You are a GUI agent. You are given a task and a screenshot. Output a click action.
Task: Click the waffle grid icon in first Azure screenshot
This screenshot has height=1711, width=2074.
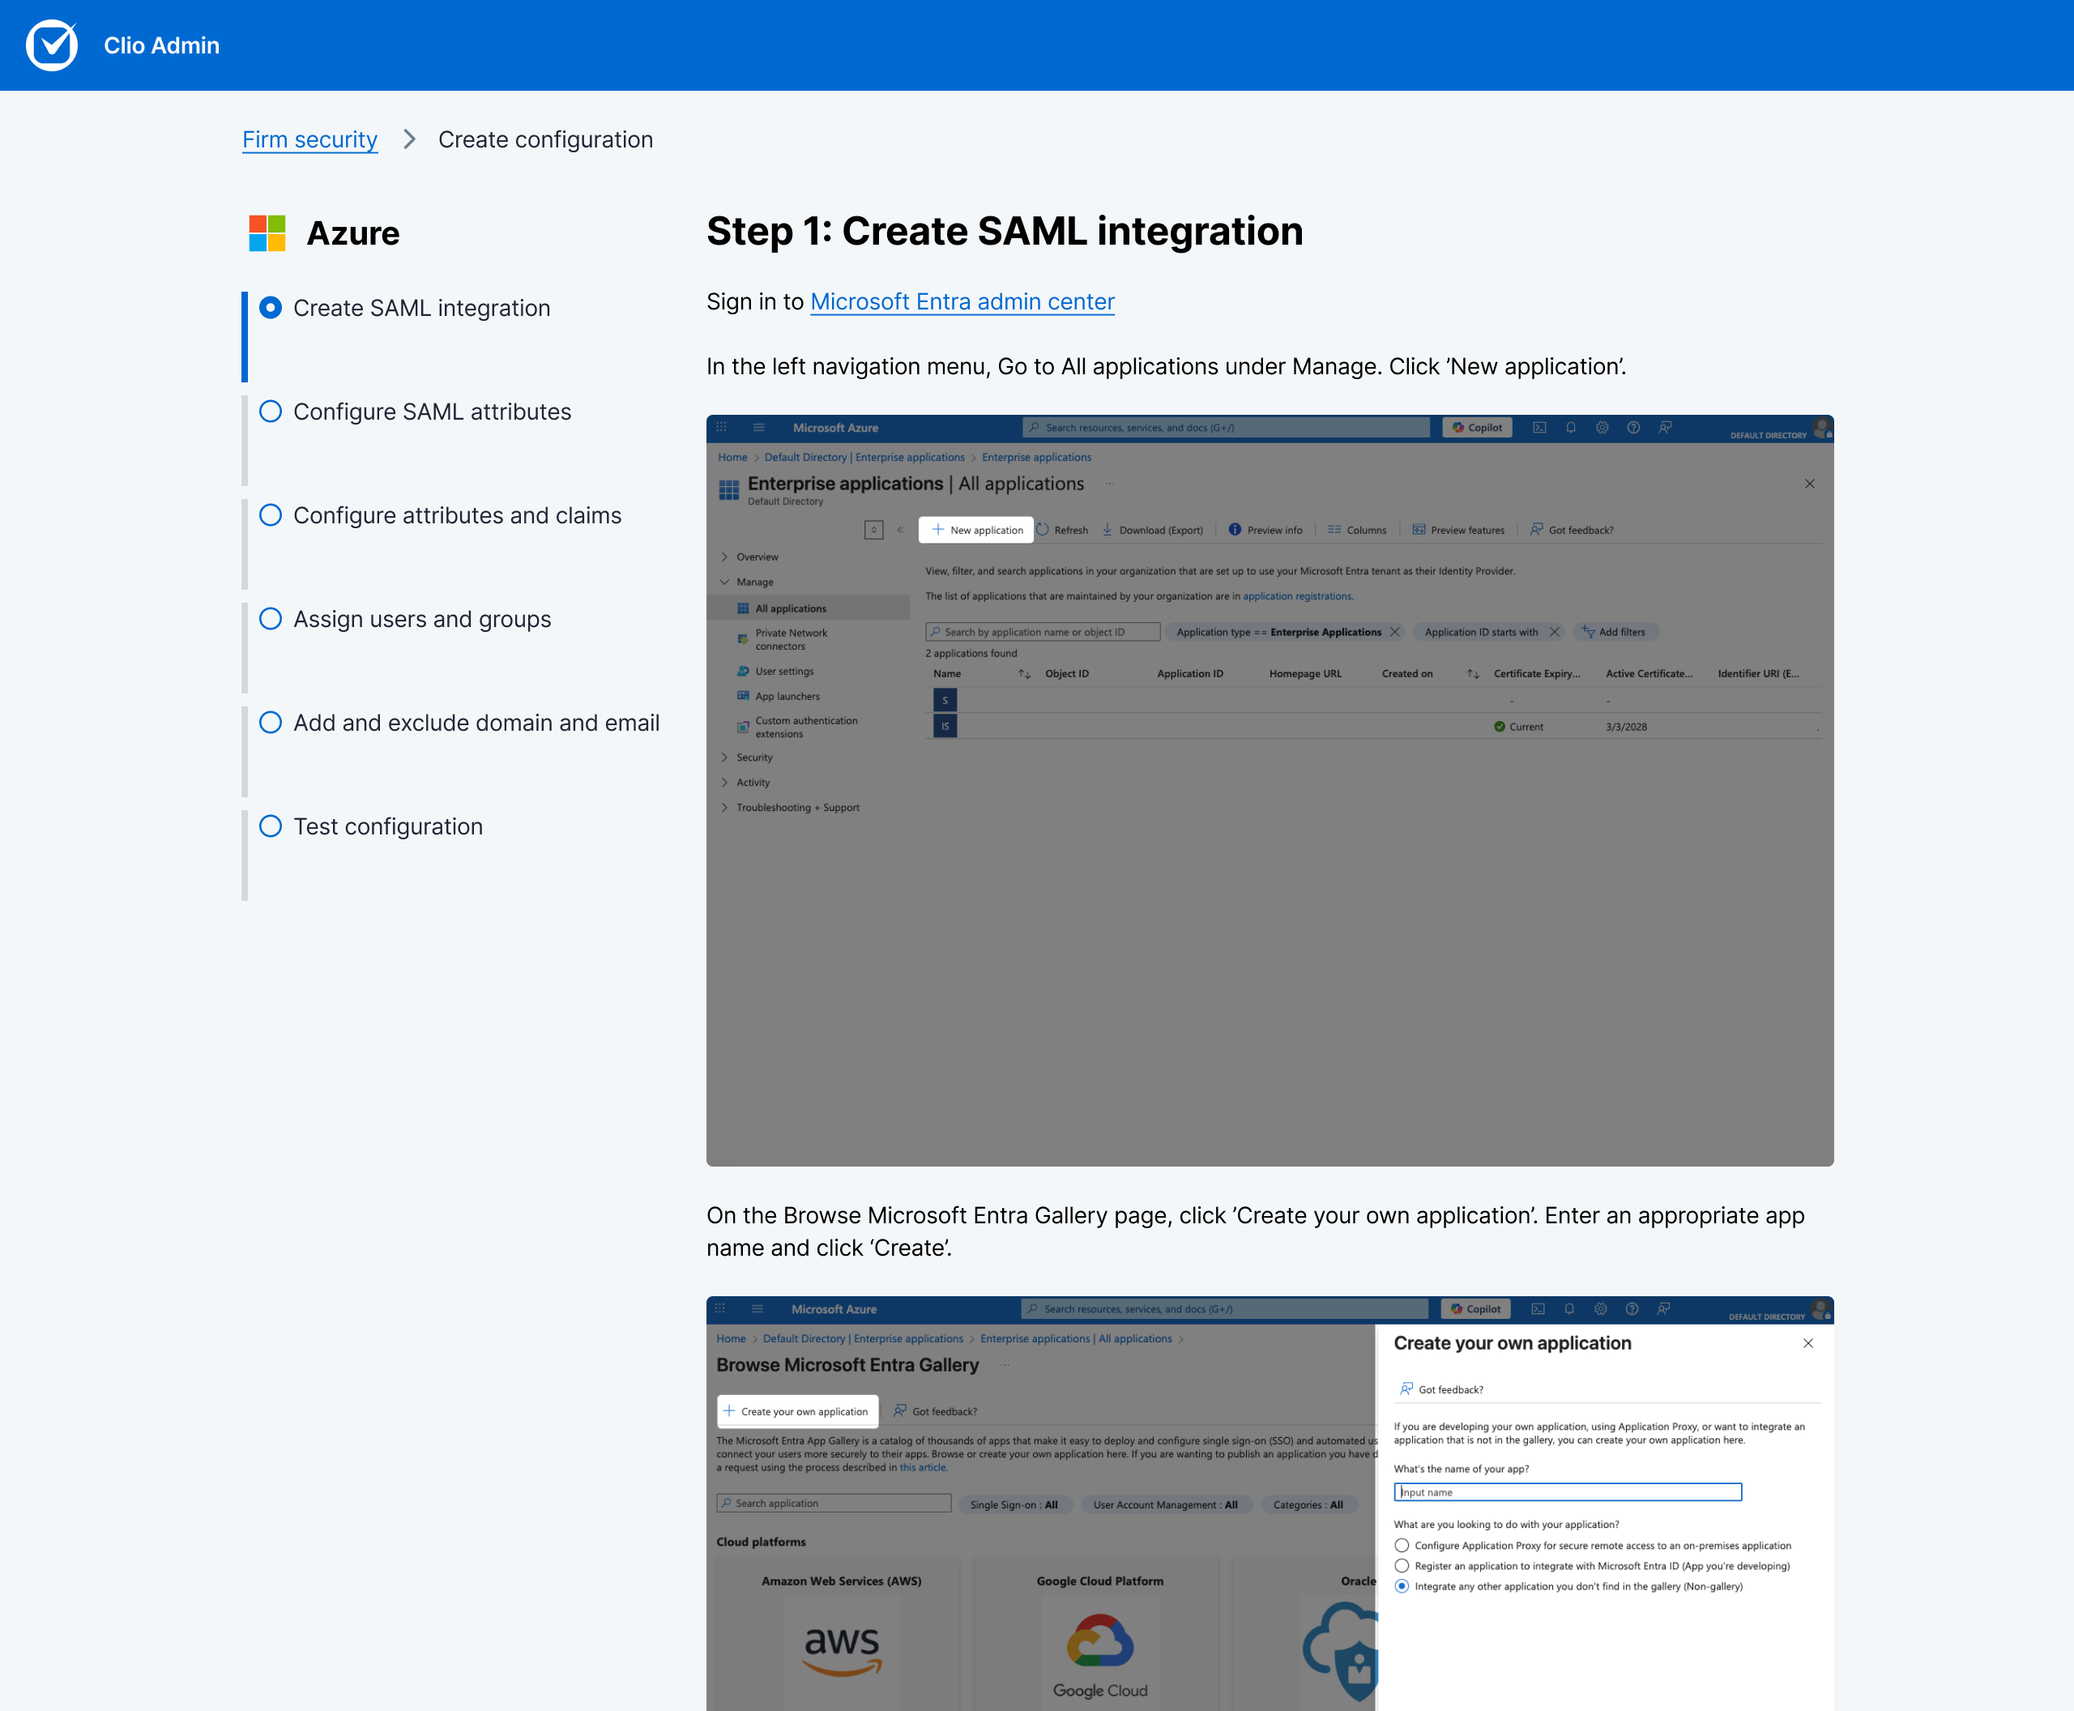[x=720, y=428]
